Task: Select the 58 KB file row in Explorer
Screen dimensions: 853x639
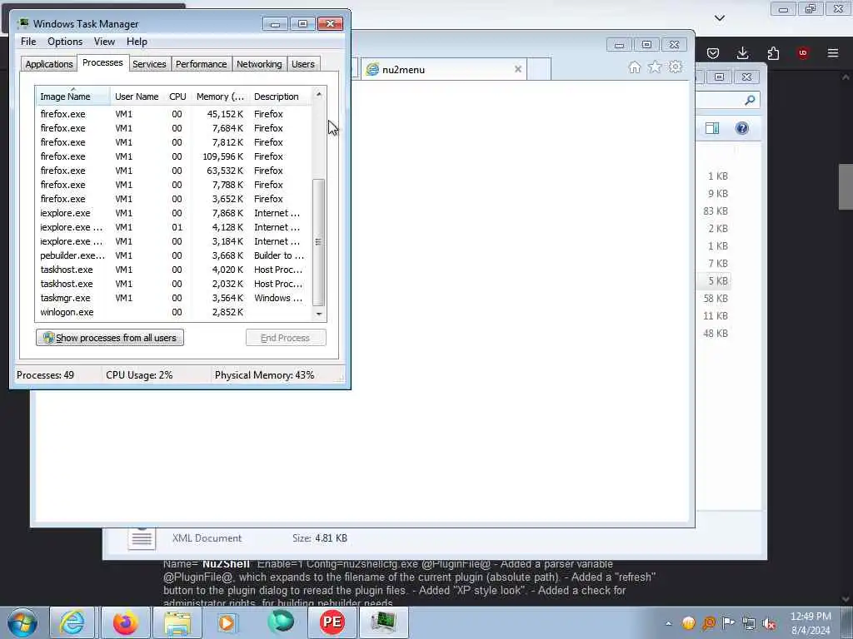Action: click(x=716, y=299)
